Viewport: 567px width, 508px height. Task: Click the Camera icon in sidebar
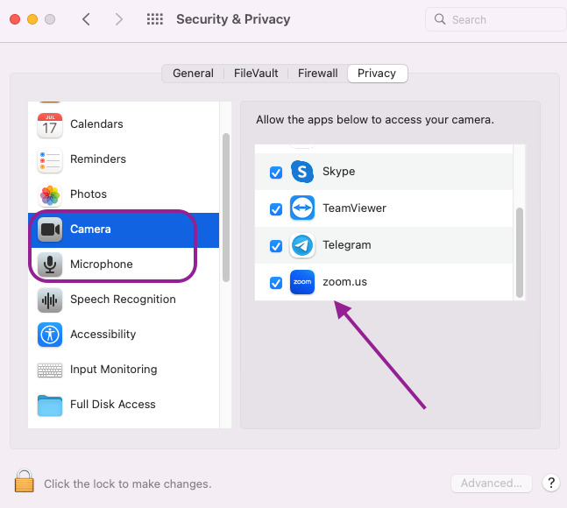[50, 229]
